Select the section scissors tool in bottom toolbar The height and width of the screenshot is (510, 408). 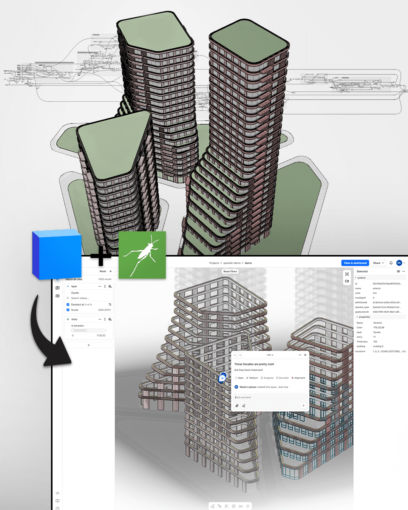[227, 506]
